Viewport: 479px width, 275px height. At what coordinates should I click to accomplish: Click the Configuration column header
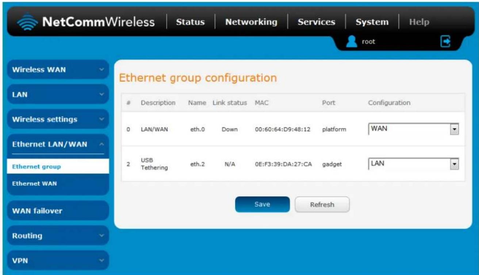[x=389, y=103]
